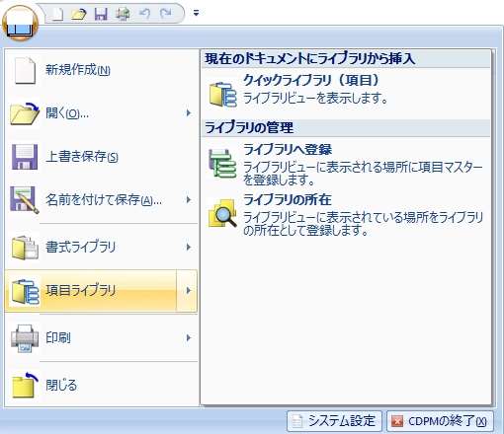Choose ライブラリの所在 entry title

tap(288, 199)
